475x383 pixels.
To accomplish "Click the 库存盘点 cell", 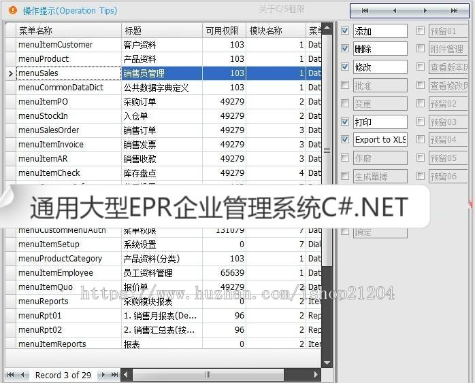I will (x=162, y=173).
